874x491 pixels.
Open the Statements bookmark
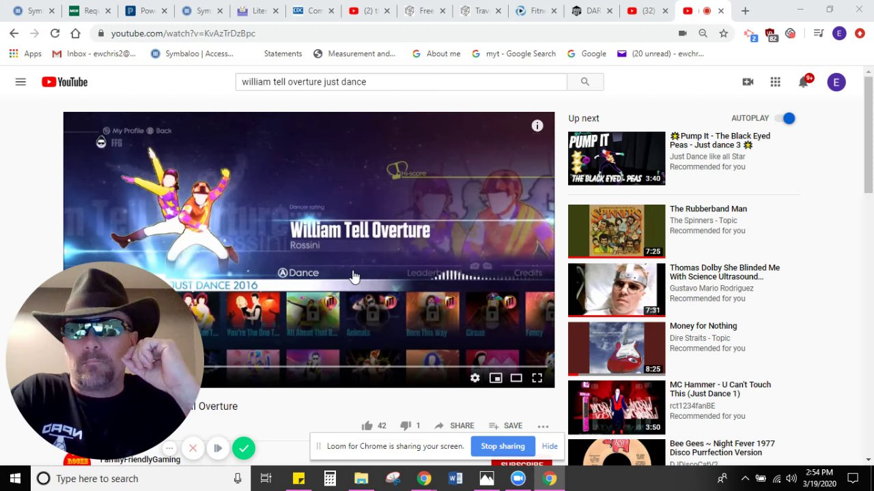tap(283, 54)
